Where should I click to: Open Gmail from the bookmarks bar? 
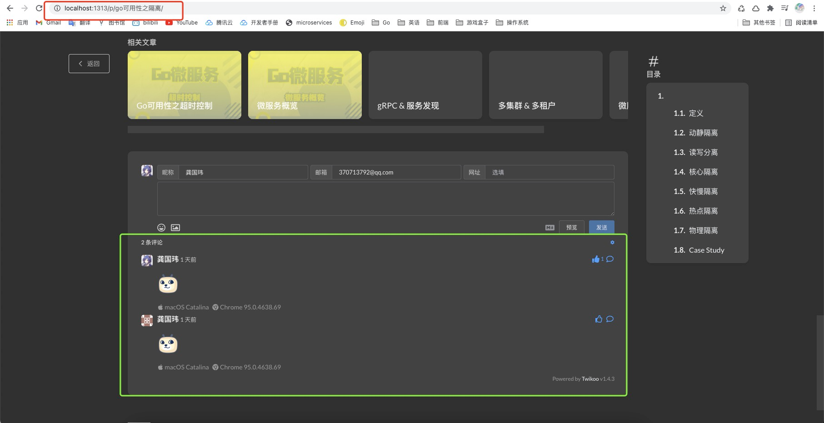click(48, 22)
